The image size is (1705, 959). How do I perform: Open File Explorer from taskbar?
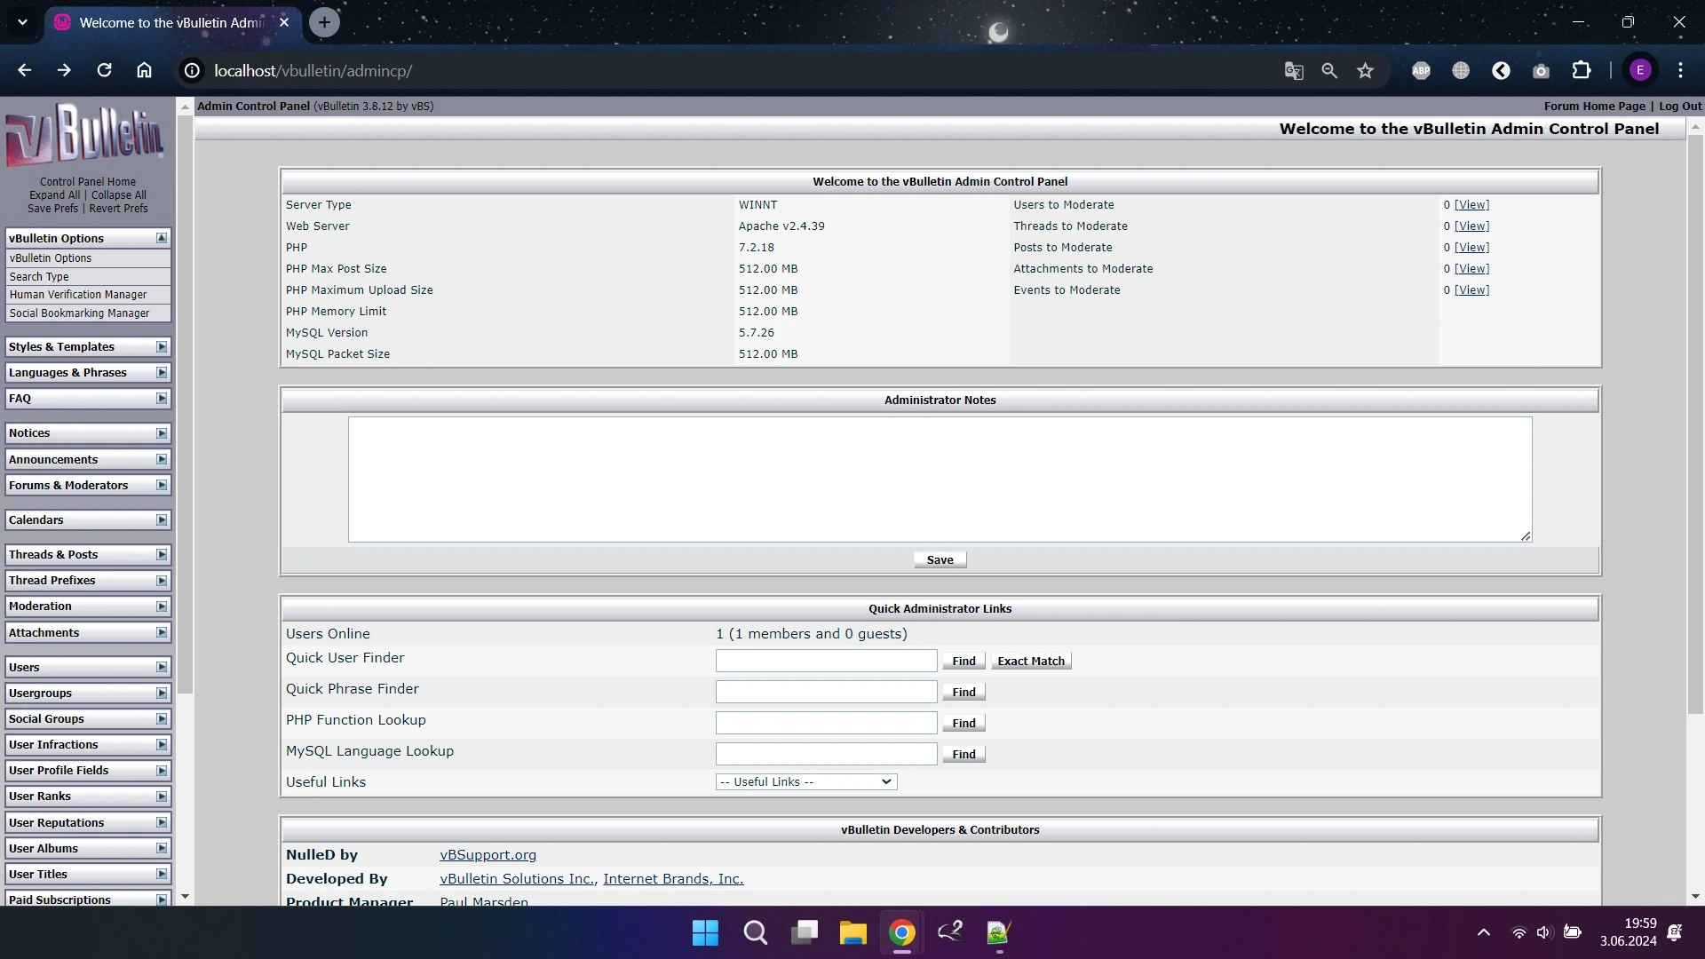852,932
